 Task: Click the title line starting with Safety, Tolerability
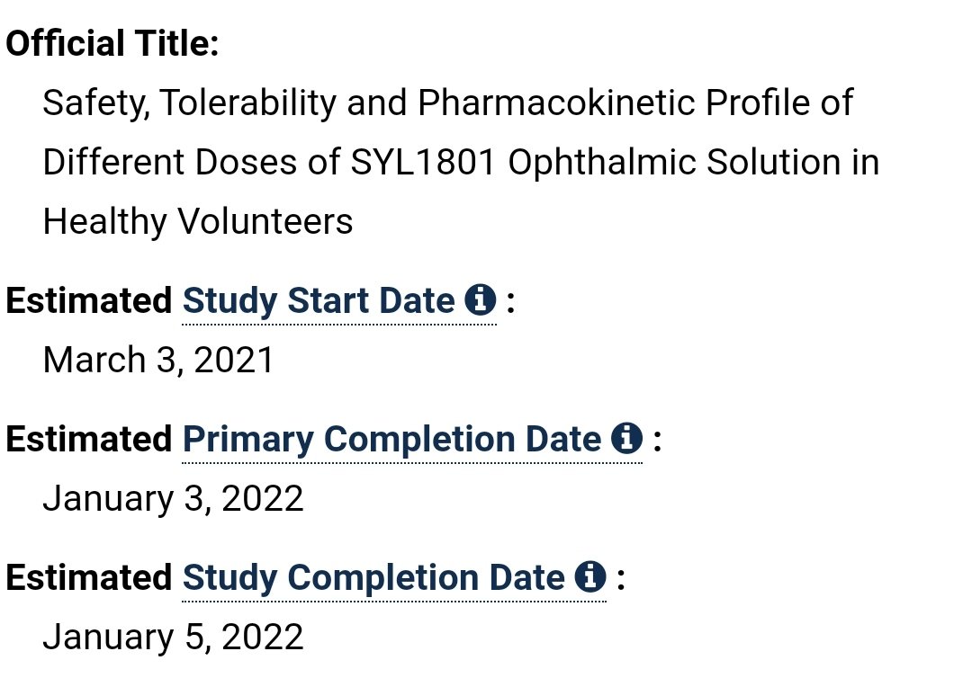447,103
